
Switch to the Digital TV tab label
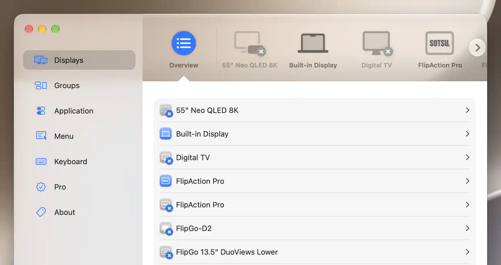tap(377, 65)
